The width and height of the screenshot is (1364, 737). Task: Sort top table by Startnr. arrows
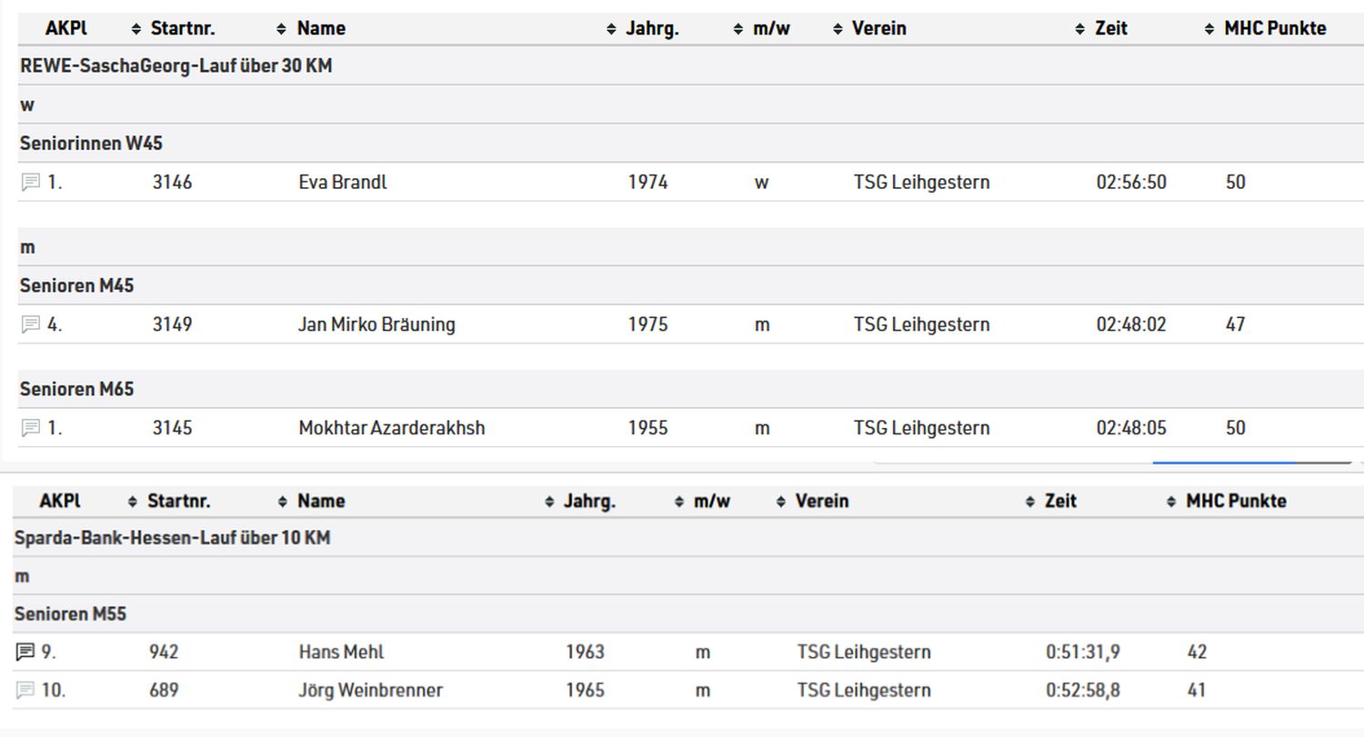[281, 29]
